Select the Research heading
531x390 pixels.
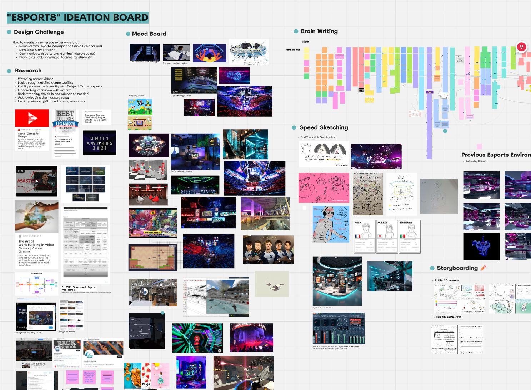[x=28, y=71]
